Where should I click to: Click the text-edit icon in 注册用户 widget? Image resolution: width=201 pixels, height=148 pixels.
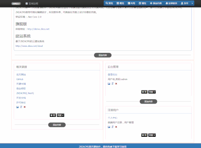click(x=113, y=127)
